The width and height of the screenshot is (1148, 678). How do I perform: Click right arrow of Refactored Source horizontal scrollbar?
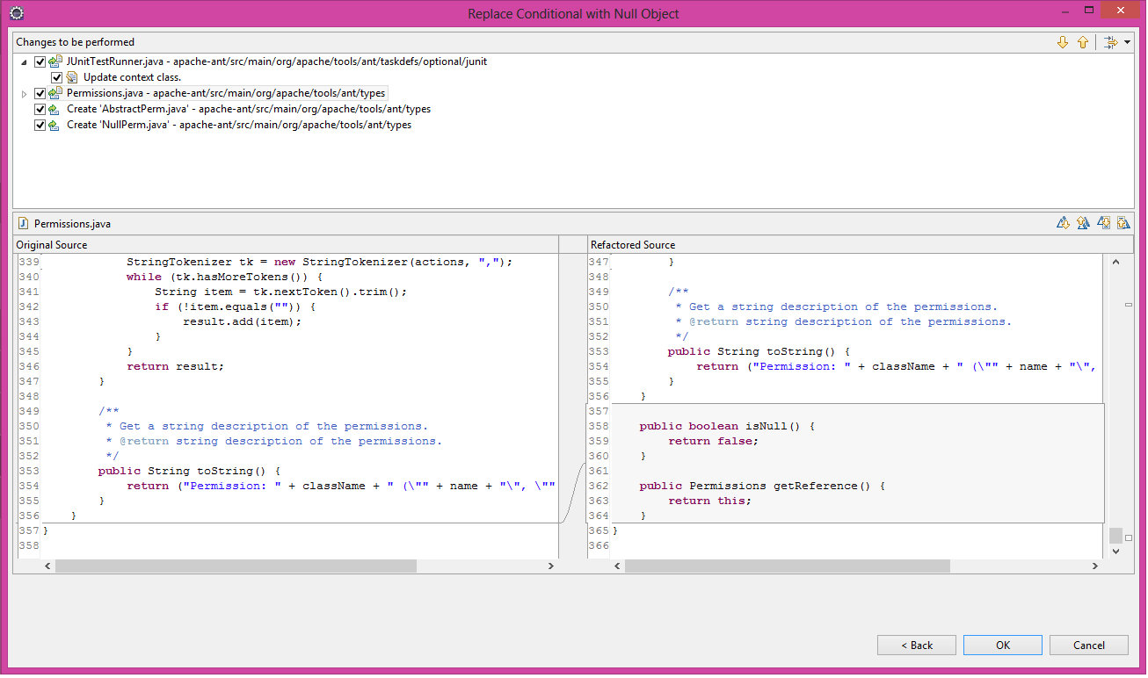pyautogui.click(x=1097, y=566)
